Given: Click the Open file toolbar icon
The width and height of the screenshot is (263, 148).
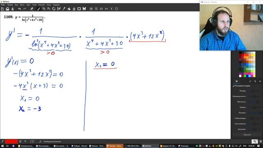Looking at the screenshot, I should (7, 9).
